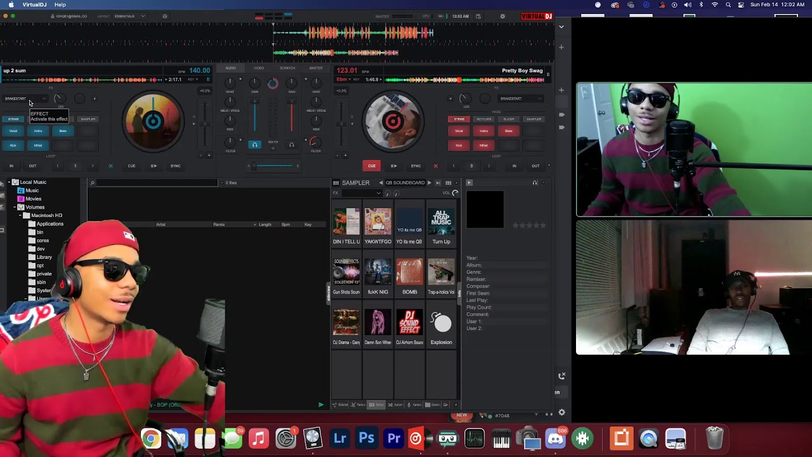Click the browser search field
This screenshot has height=457, width=812.
[x=155, y=183]
